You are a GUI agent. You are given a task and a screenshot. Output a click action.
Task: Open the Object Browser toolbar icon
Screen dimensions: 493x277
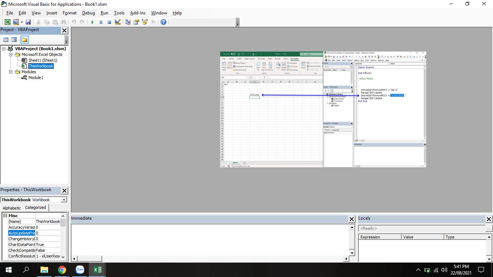click(145, 22)
